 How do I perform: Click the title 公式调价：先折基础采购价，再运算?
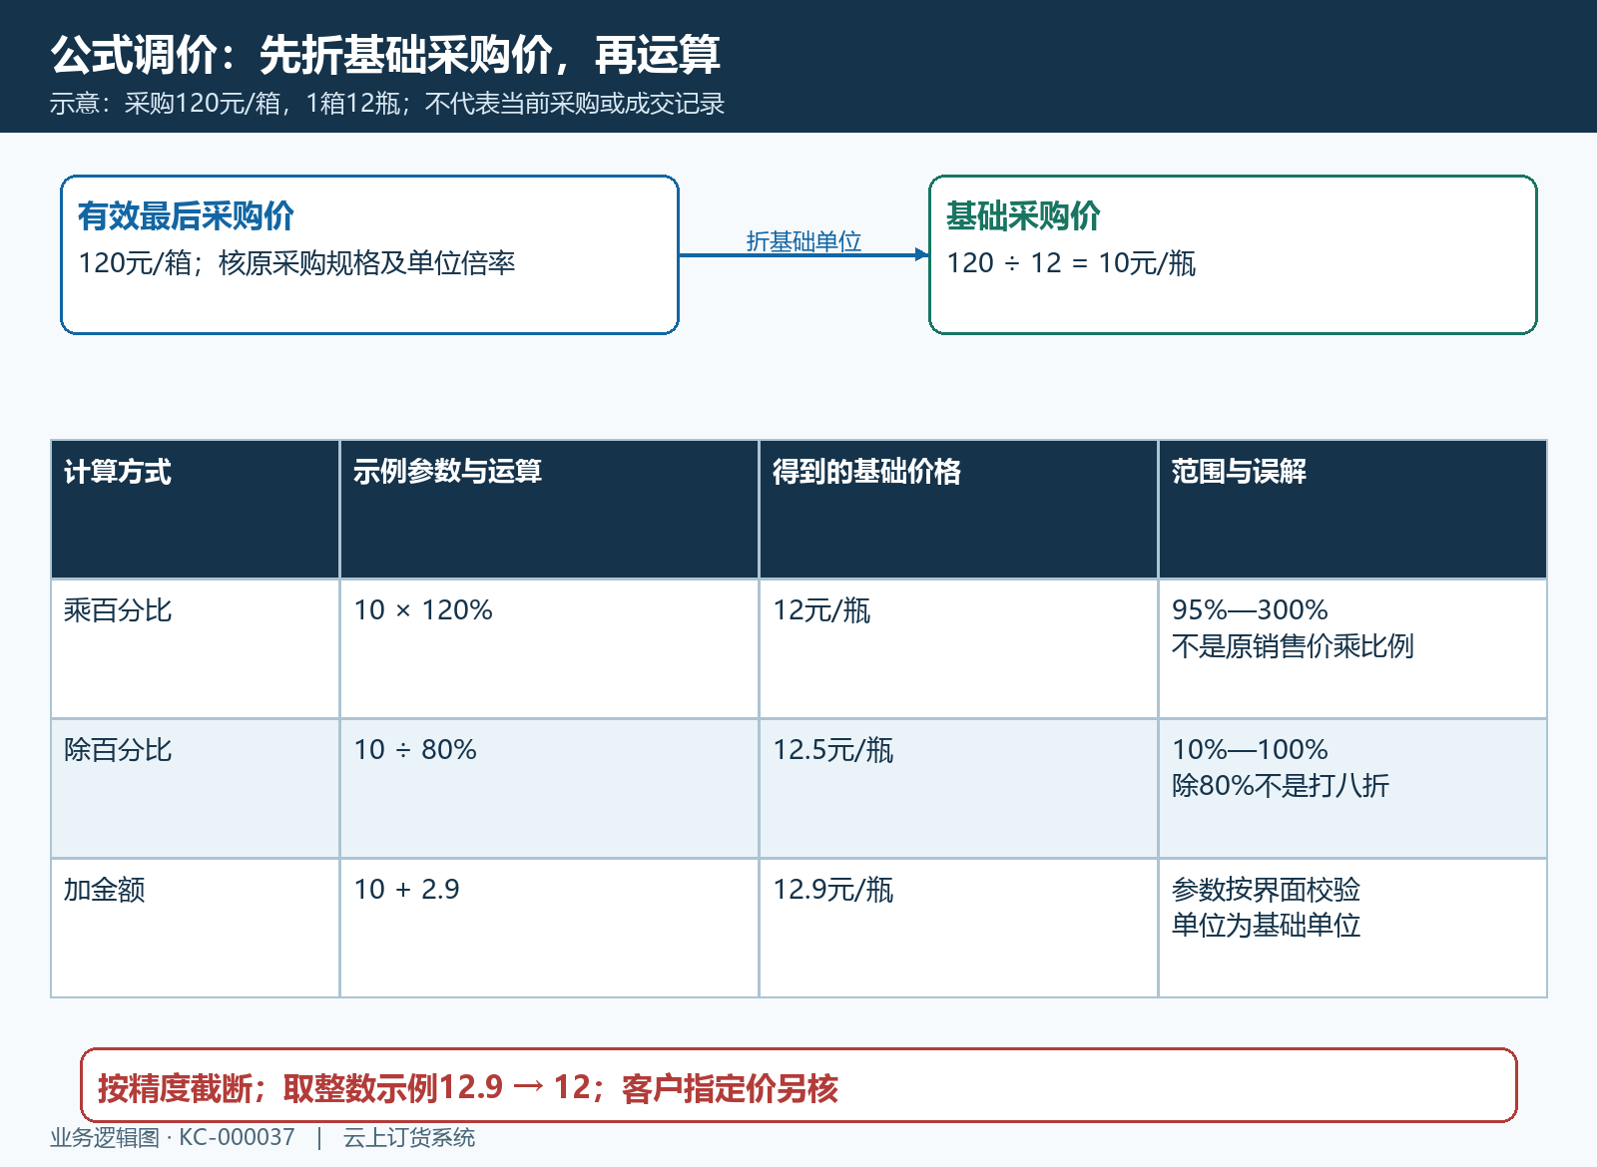385,55
